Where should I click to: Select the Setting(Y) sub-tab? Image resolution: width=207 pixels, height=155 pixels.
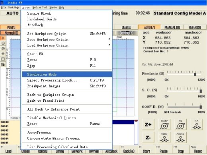click(126, 33)
